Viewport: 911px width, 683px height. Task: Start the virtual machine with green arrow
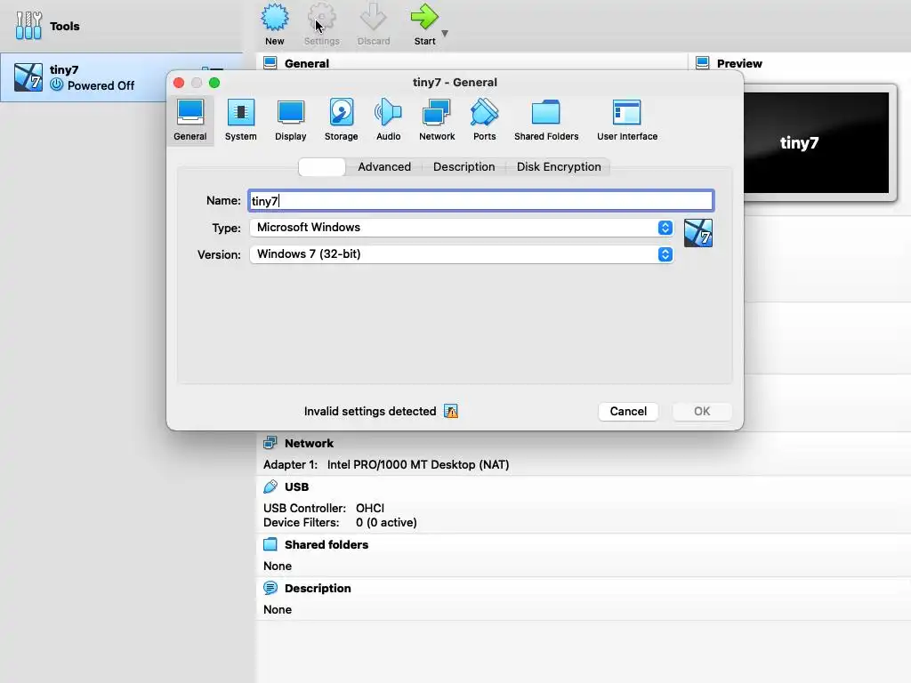[424, 18]
